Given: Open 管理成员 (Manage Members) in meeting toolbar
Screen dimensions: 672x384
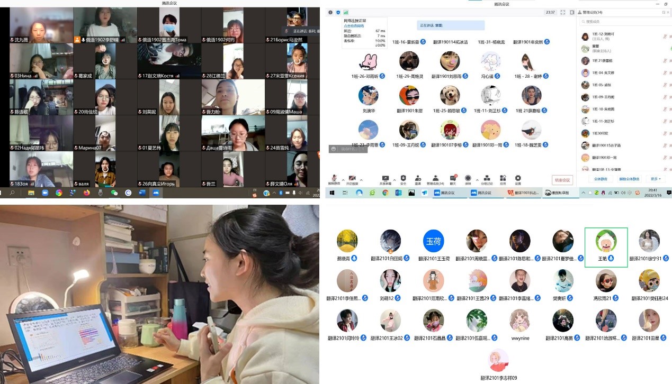Looking at the screenshot, I should coord(435,179).
